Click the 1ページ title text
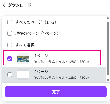The image size is (110, 104). coord(41,56)
